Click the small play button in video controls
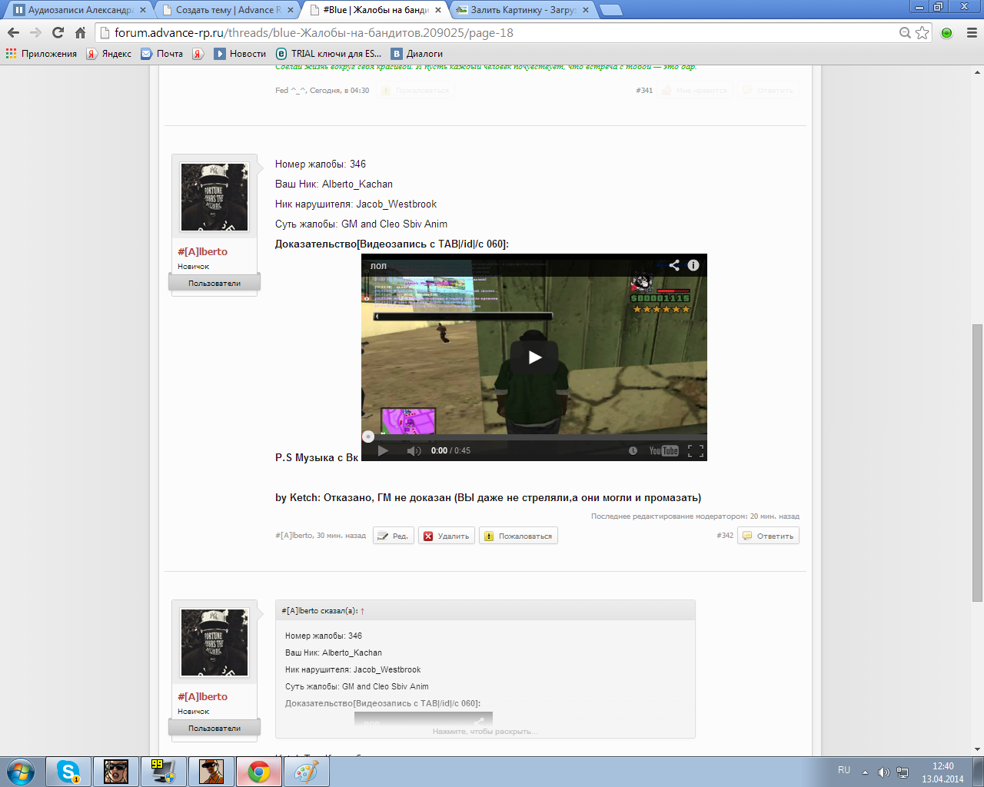Screen dimensions: 984x787 click(383, 450)
